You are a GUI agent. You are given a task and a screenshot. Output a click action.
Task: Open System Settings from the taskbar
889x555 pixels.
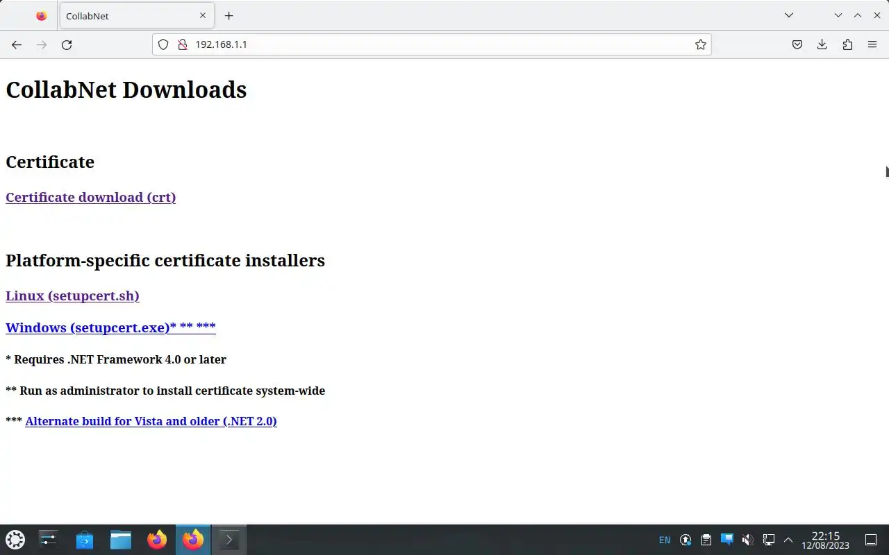49,540
